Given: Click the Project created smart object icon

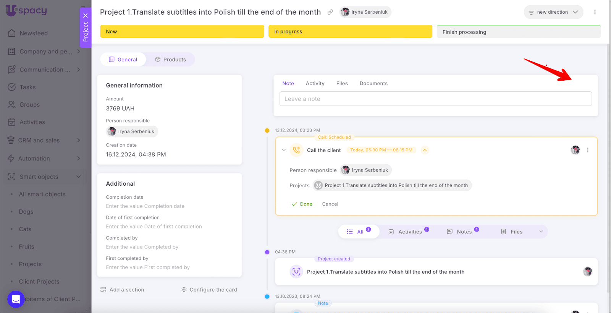Looking at the screenshot, I should 296,272.
